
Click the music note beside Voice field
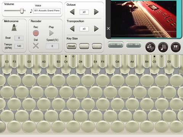pyautogui.click(x=31, y=11)
